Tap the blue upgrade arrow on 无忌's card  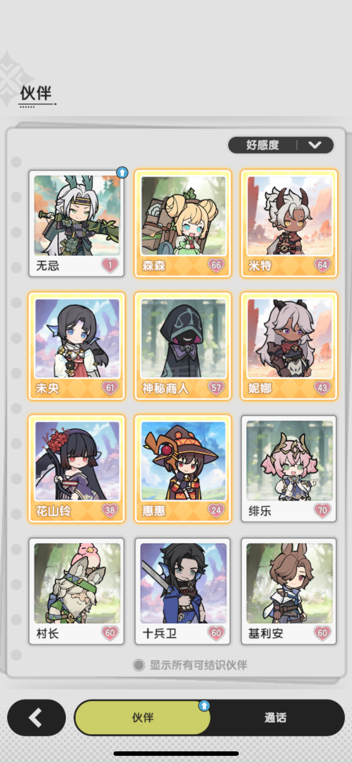coord(122,172)
